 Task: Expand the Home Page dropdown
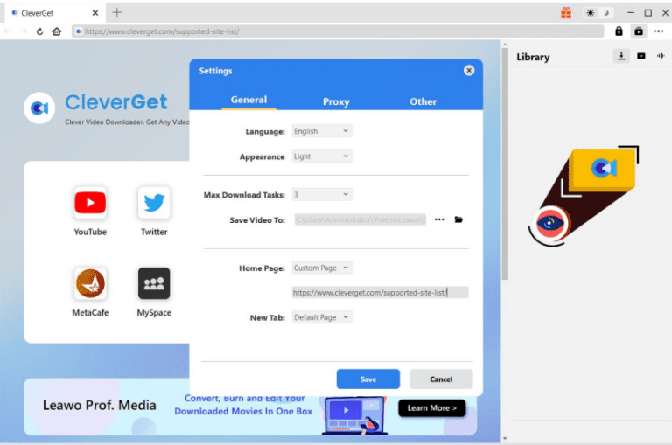[321, 268]
